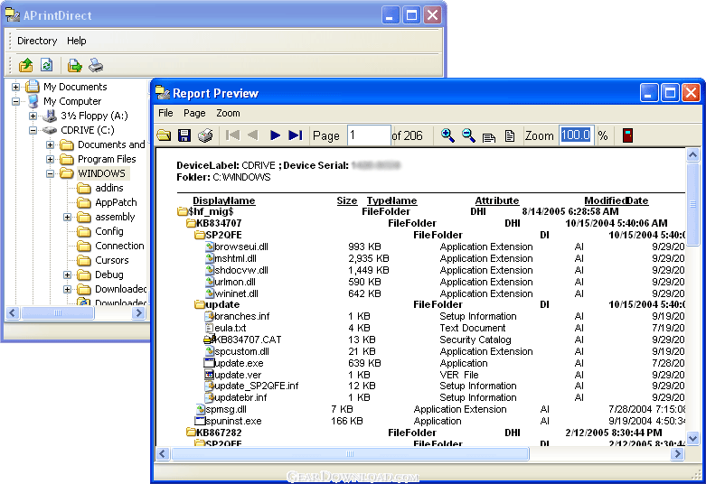Collapse the CDRIVE (C:) node
This screenshot has height=484, width=706.
coord(33,130)
